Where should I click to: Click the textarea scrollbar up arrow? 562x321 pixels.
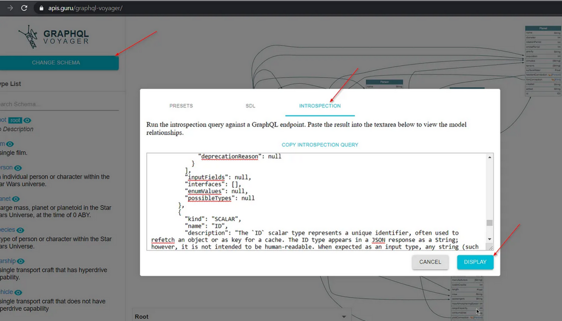pyautogui.click(x=490, y=157)
